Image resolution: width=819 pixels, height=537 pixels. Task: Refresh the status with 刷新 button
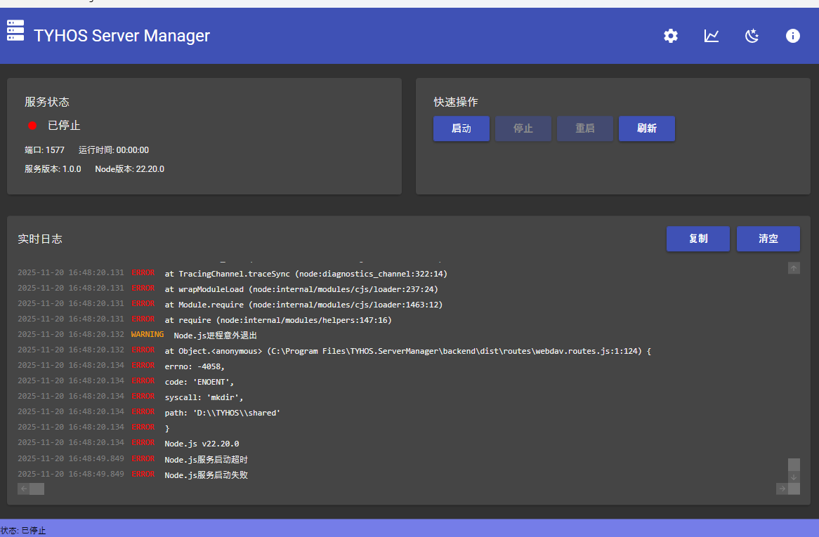coord(646,128)
